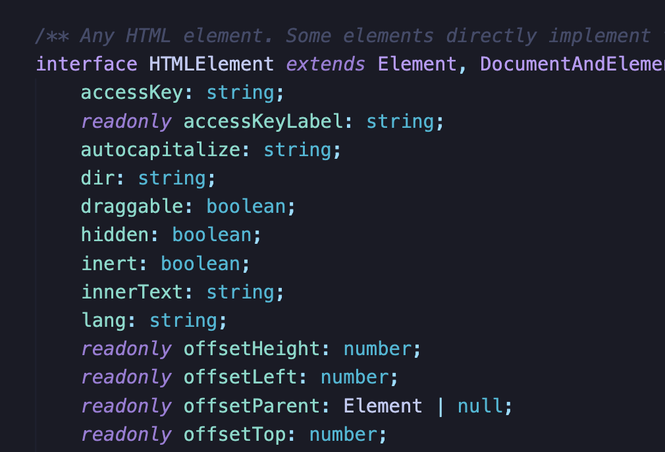The height and width of the screenshot is (452, 665).
Task: Click the extends keyword
Action: 326,64
